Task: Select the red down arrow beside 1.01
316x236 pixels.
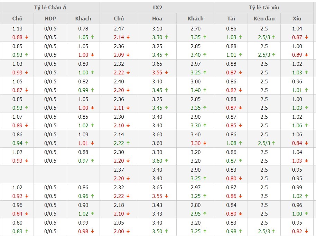Action: point(92,143)
